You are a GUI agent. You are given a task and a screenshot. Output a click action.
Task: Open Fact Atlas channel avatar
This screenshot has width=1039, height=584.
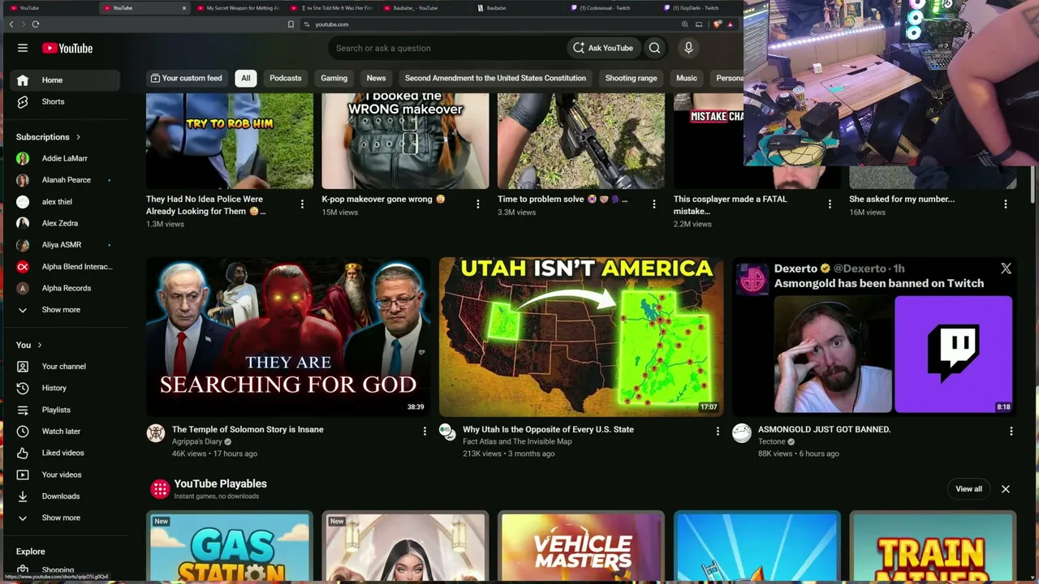coord(448,433)
